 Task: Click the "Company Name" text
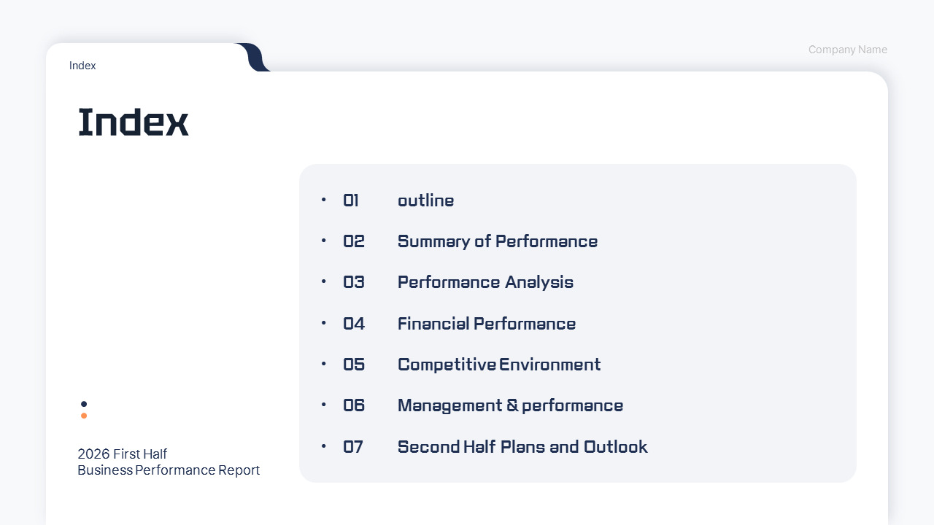847,50
